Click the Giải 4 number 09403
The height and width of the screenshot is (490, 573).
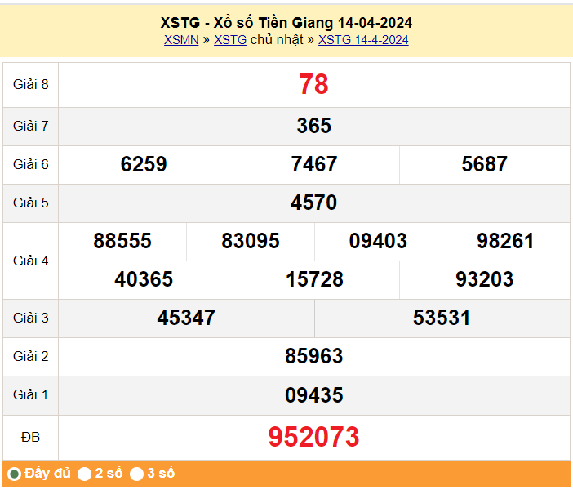(x=378, y=241)
